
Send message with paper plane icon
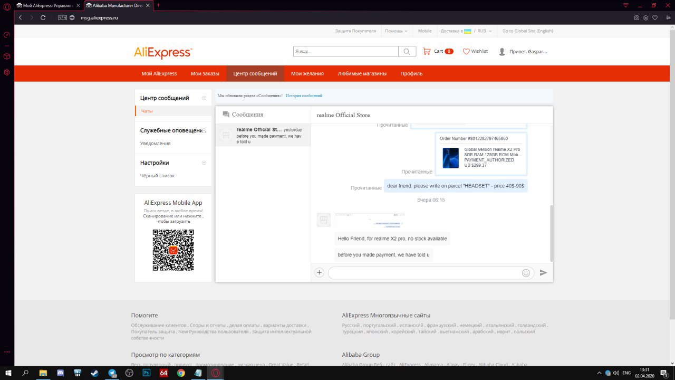[x=543, y=273]
